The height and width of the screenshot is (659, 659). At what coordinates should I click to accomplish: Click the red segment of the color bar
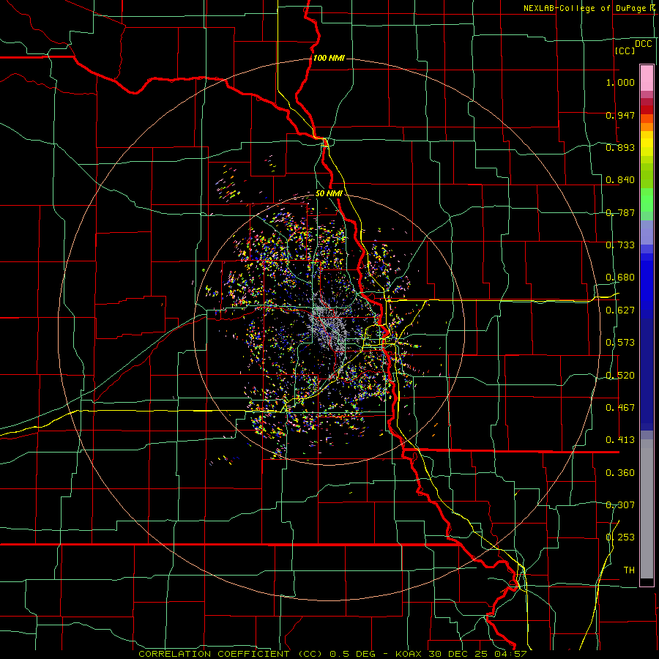pos(647,110)
